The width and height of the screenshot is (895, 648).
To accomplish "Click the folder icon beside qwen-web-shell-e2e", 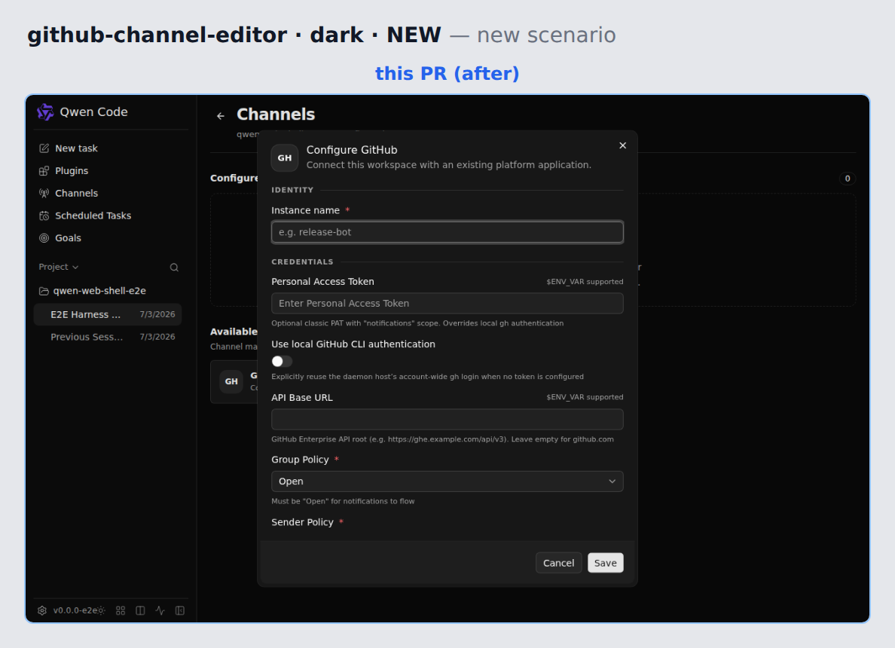I will (44, 291).
